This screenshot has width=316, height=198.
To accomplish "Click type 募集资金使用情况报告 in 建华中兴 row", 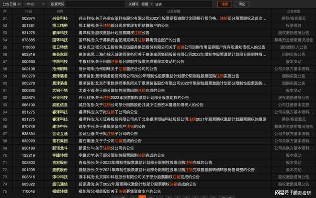I will 293,127.
